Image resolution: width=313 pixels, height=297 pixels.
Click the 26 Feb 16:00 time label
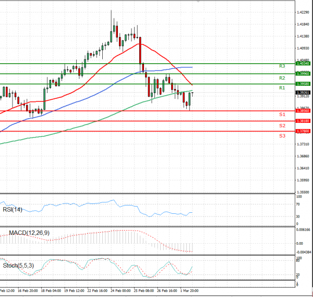pos(167,291)
